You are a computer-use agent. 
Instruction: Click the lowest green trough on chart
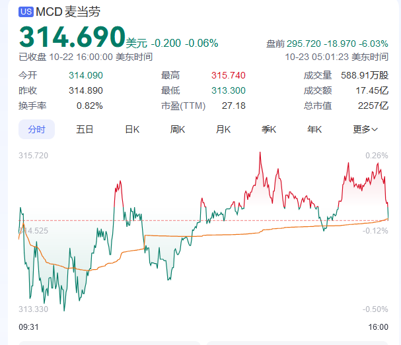[64, 310]
